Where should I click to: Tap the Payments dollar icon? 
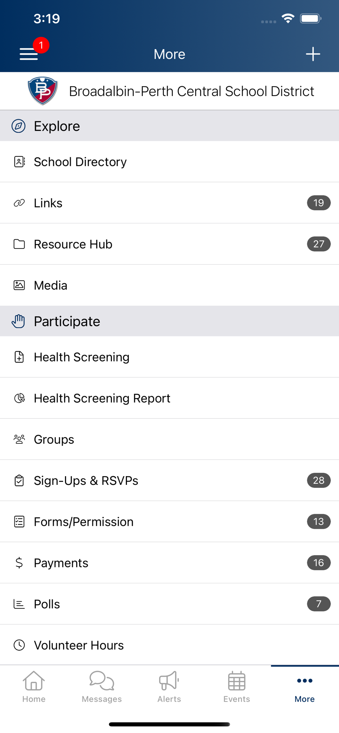pyautogui.click(x=19, y=563)
